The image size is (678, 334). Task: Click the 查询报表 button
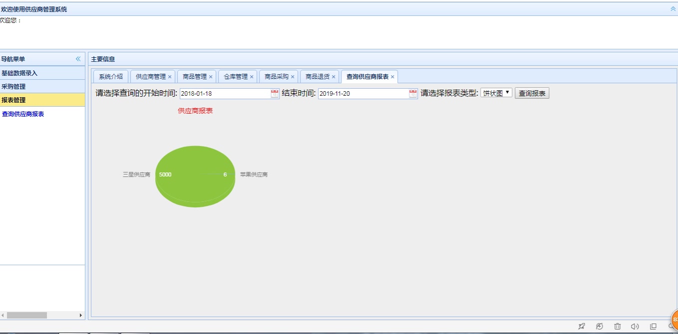(531, 92)
